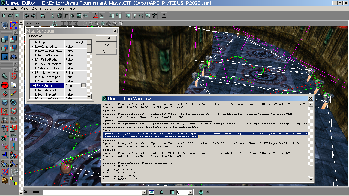
Task: Open the Command history dropdown arrow
Action: click(x=144, y=192)
